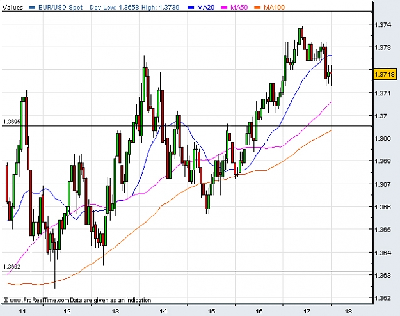Click the 1.373 price axis label
The image size is (400, 316).
[382, 47]
